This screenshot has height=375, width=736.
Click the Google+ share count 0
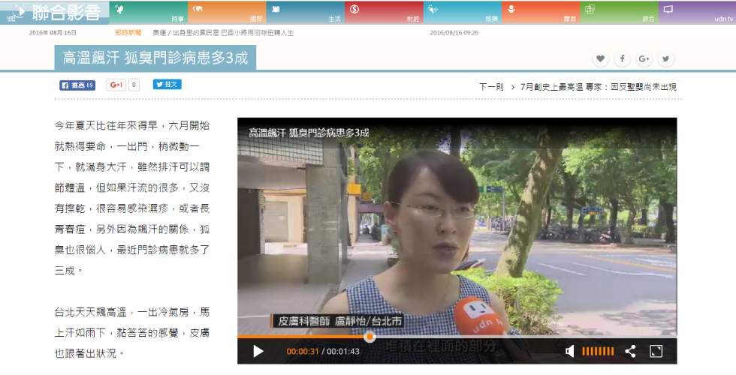(x=134, y=85)
